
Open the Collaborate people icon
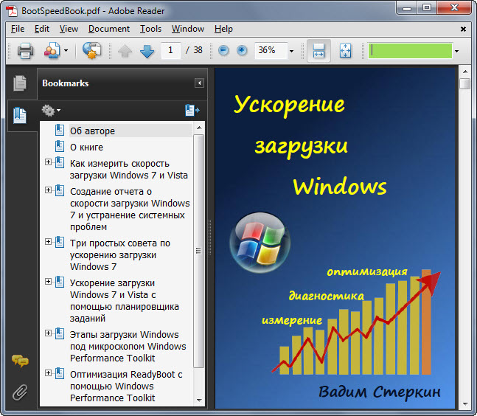tap(52, 50)
